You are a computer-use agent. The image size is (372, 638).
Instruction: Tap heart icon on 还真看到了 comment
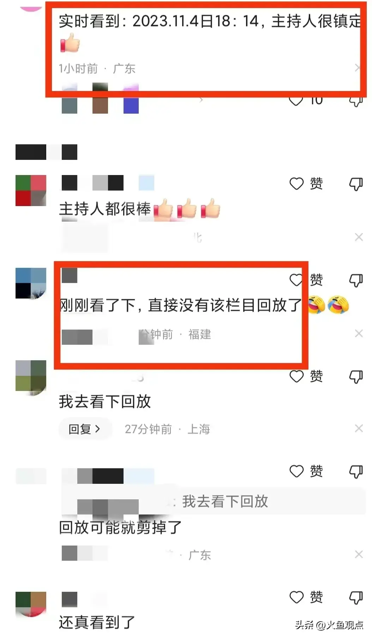296,597
